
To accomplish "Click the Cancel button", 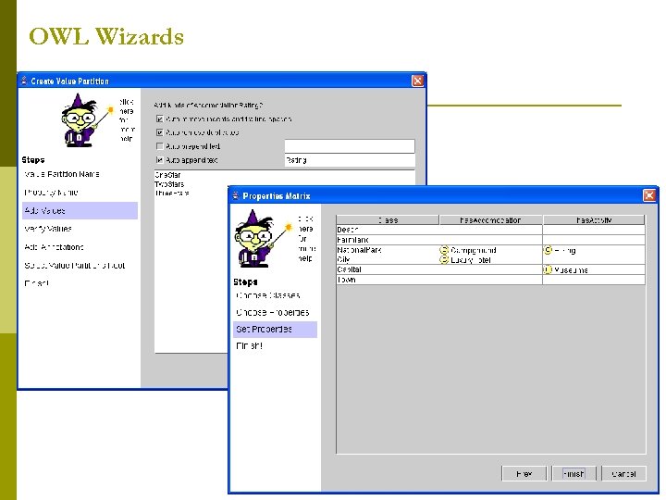I will [x=623, y=474].
